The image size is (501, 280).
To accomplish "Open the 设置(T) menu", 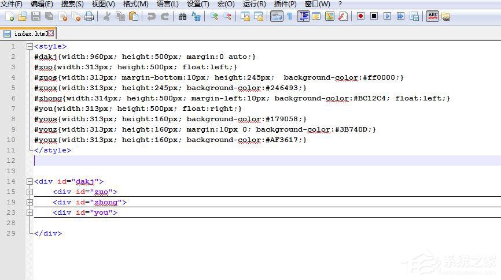I will tap(198, 4).
